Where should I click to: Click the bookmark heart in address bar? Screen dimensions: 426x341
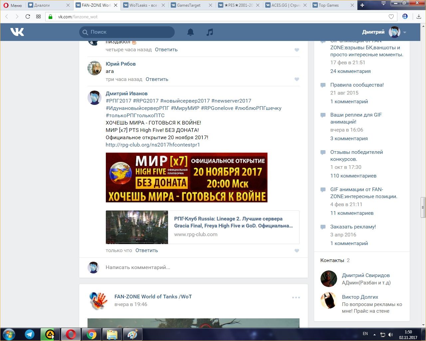(391, 17)
